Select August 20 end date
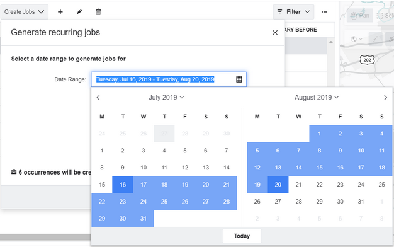This screenshot has width=394, height=247. (x=278, y=185)
